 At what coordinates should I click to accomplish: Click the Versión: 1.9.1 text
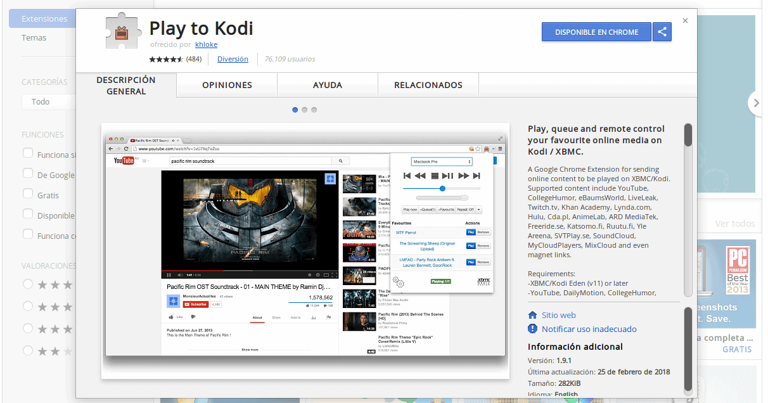(549, 361)
